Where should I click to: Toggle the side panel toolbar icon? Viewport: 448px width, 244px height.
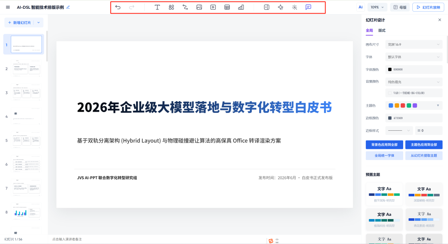click(x=267, y=7)
